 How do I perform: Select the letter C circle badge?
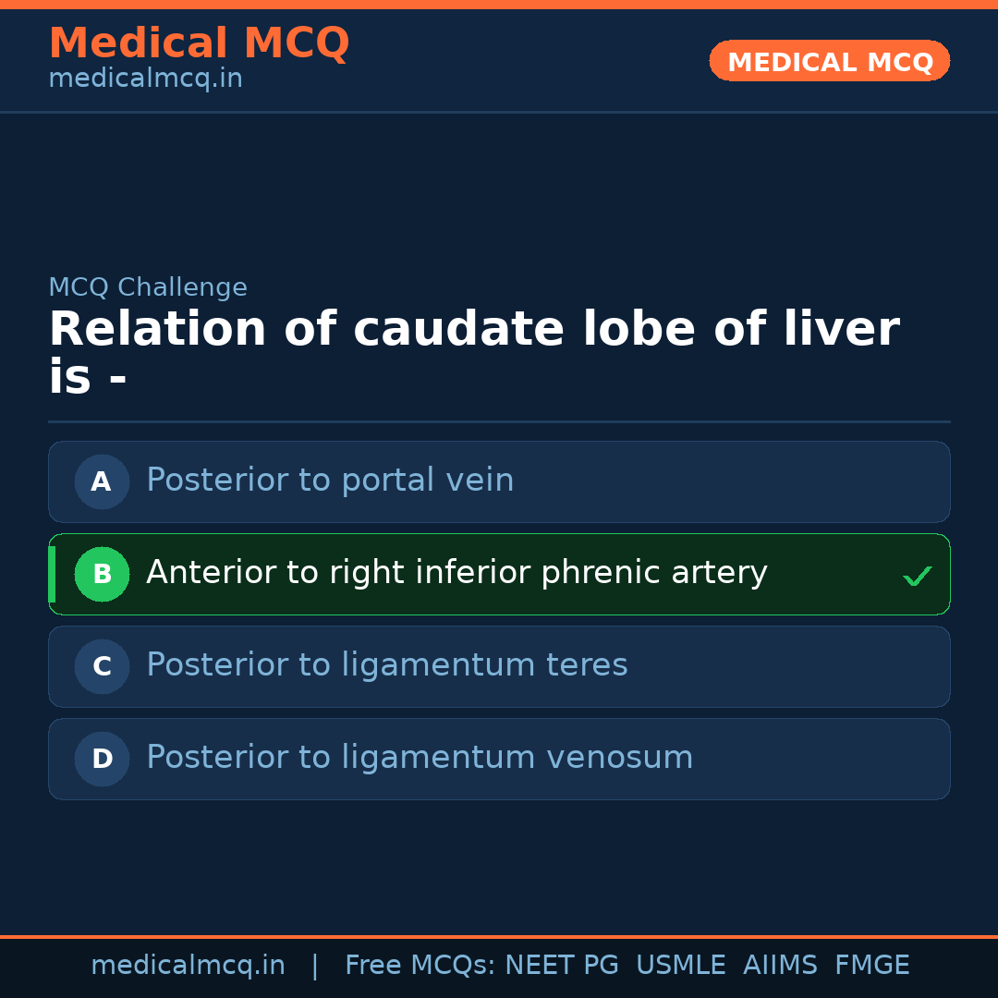(x=102, y=666)
